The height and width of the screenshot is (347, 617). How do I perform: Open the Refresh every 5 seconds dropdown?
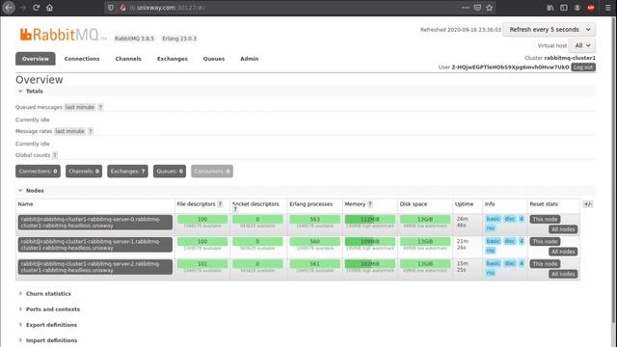pyautogui.click(x=550, y=30)
